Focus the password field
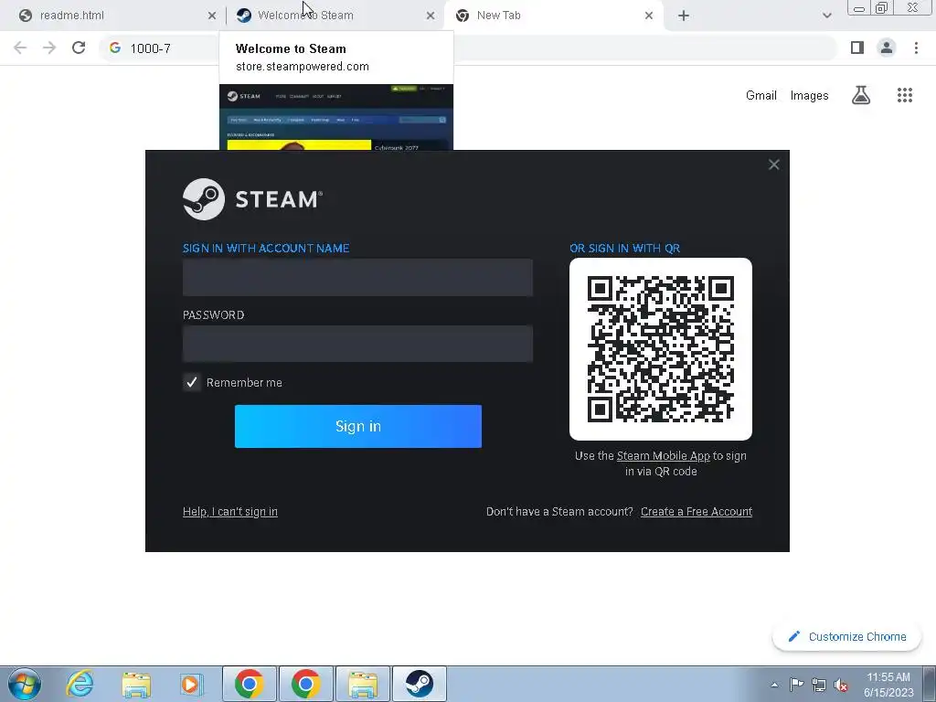 357,344
